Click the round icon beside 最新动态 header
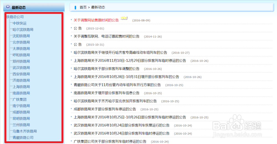Screen dimensions: 277x144 pos(8,7)
